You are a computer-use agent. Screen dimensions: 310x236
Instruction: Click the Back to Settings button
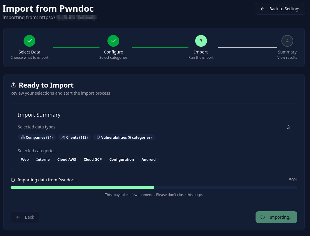[x=280, y=9]
